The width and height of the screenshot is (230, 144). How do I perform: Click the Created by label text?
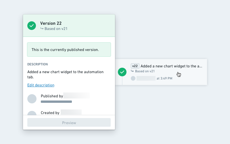pos(50,113)
